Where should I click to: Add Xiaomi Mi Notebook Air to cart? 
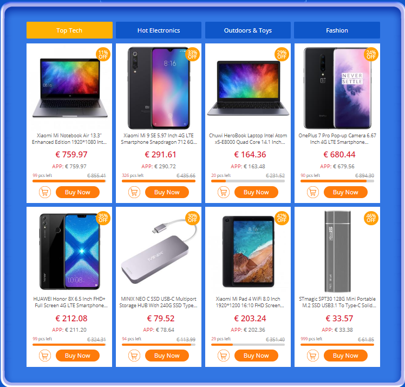click(45, 192)
